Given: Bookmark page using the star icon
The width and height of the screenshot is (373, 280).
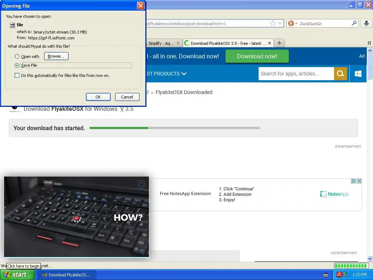Looking at the screenshot, I should tap(272, 23).
